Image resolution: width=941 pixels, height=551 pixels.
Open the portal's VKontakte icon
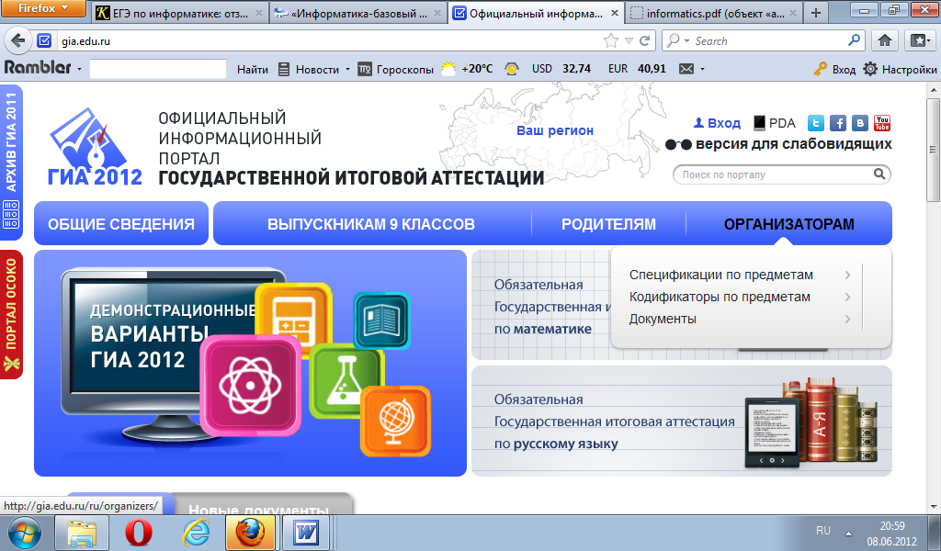(860, 123)
